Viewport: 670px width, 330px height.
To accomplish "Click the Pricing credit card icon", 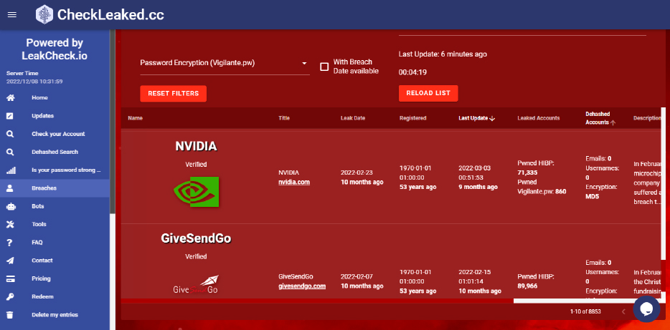I will 11,278.
